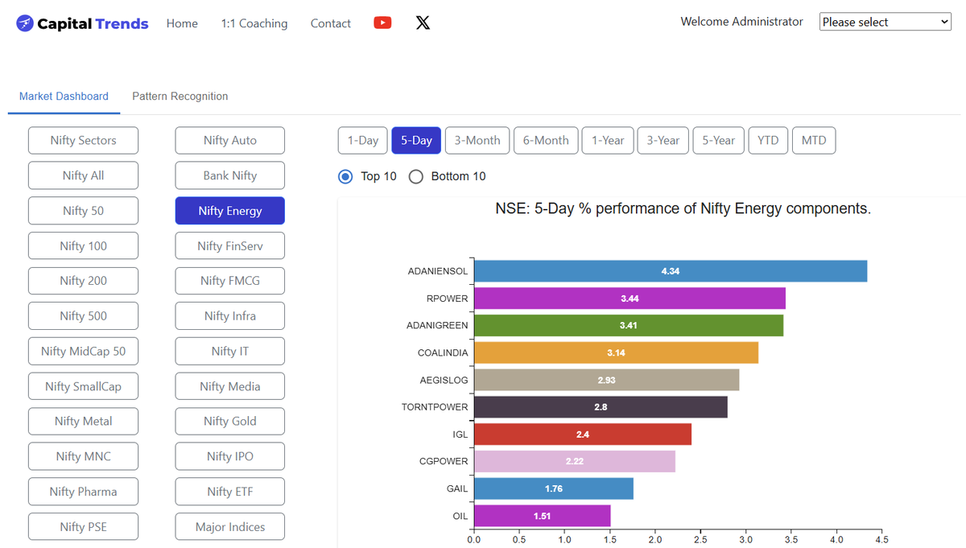The image size is (966, 548).
Task: Open 1:1 Coaching page
Action: pyautogui.click(x=254, y=23)
